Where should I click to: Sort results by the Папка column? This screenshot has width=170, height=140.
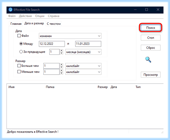50,87
